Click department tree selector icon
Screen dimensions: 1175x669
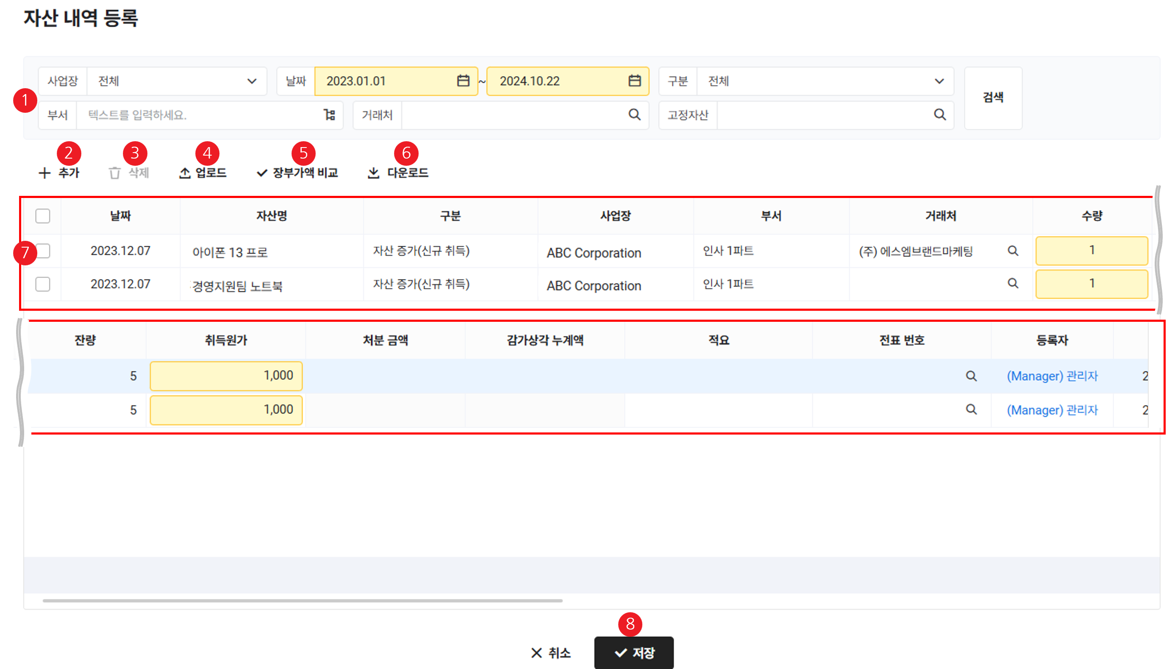coord(329,114)
